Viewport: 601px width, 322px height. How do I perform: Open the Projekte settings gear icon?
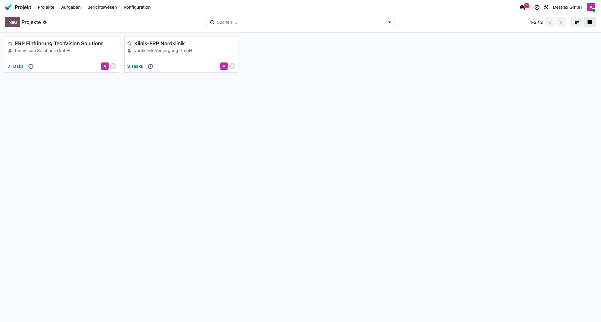(45, 22)
